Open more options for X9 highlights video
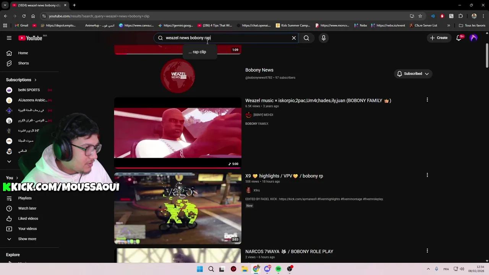The image size is (489, 275). click(x=427, y=175)
